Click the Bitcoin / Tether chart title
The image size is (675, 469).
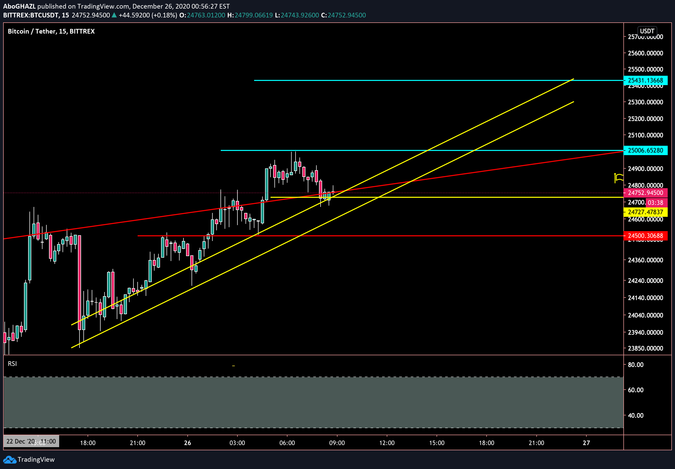(x=51, y=31)
